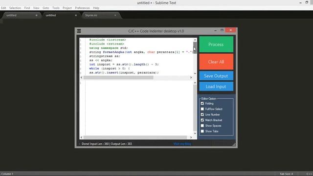Image resolution: width=313 pixels, height=176 pixels.
Task: Minimize the Sublime Text window
Action: tap(300, 3)
